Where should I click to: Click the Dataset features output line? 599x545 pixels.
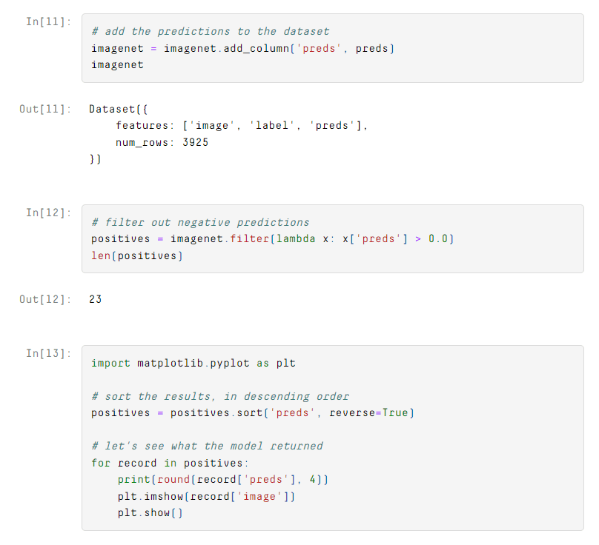coord(242,126)
